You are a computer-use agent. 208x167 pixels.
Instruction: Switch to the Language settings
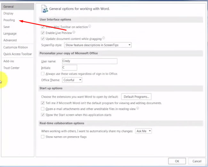(10, 33)
